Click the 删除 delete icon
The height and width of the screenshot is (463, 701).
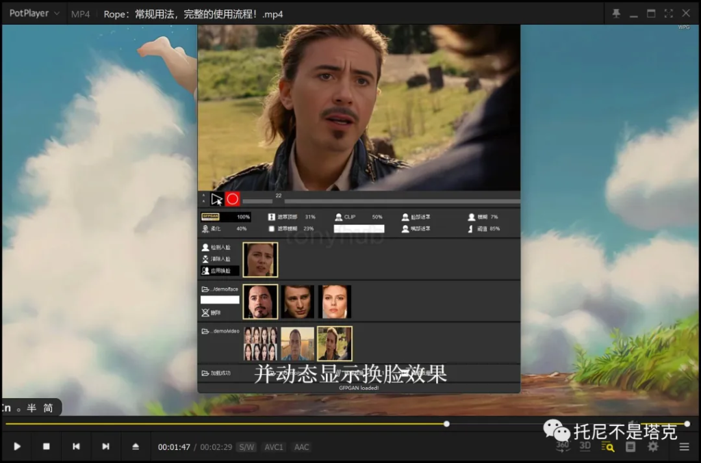click(x=205, y=313)
